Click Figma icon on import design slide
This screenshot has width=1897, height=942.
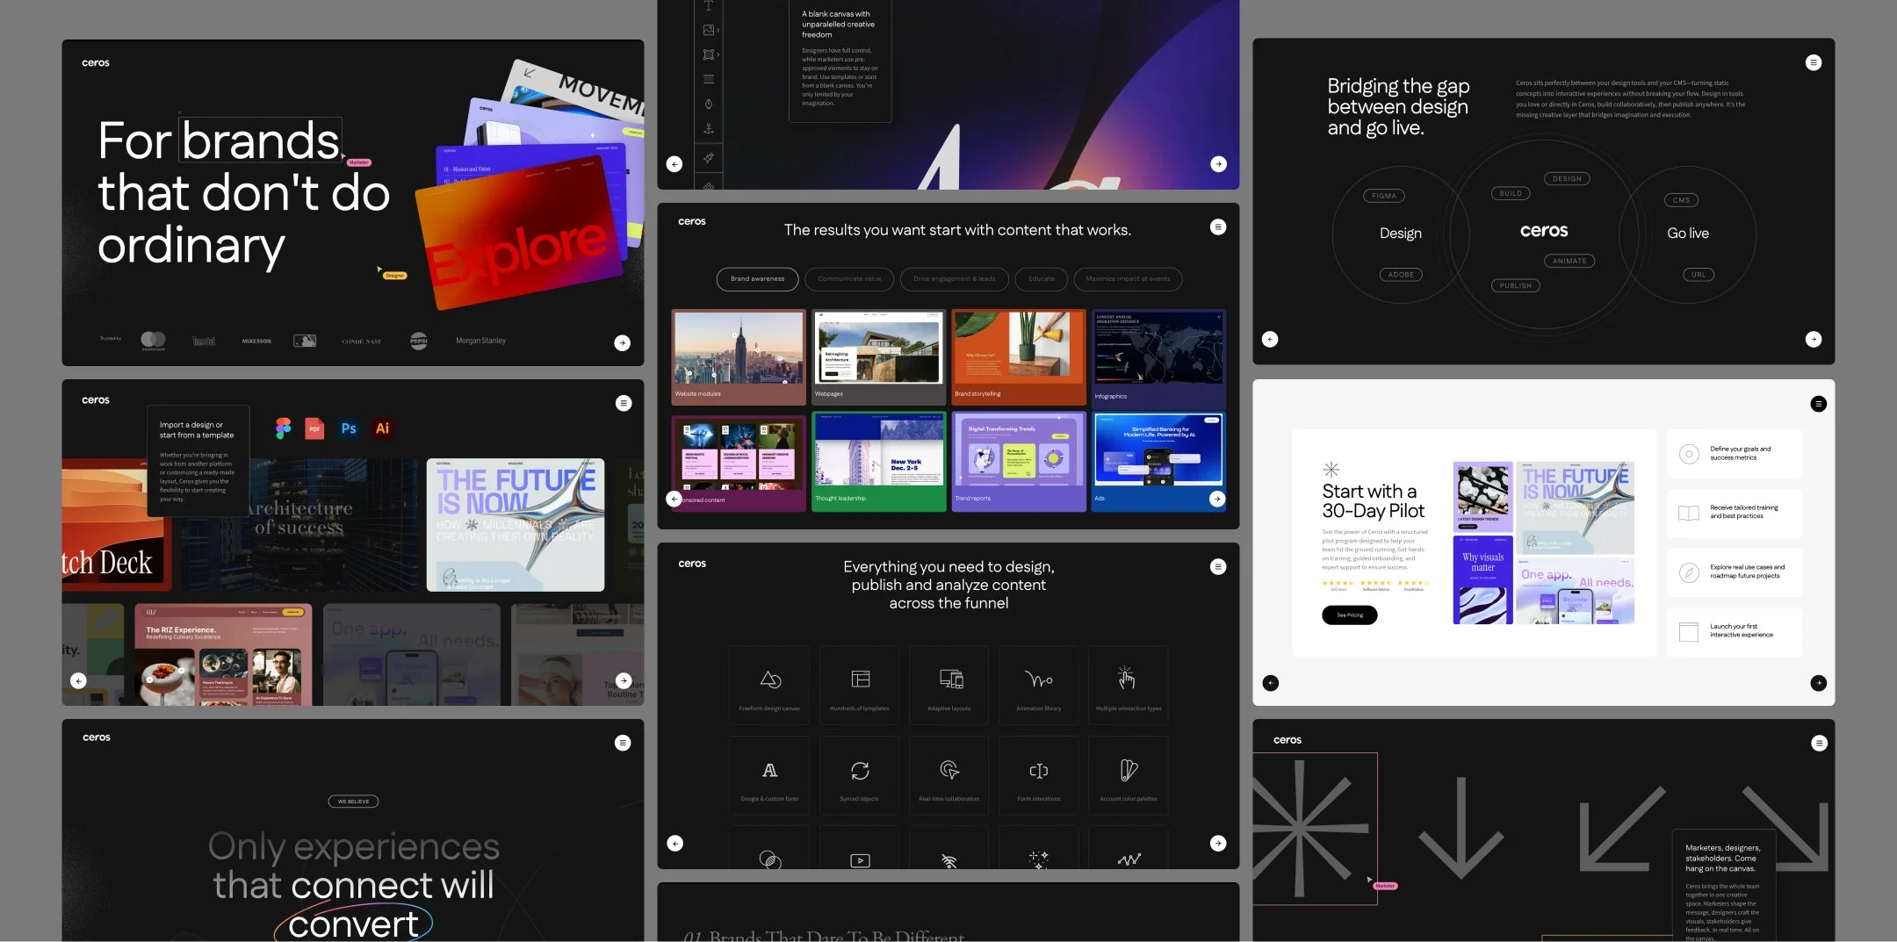pyautogui.click(x=283, y=428)
